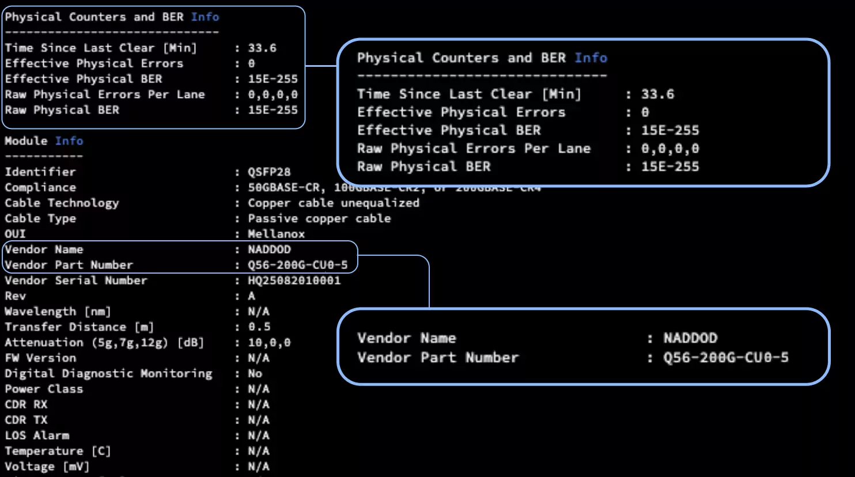
Task: Click enlarged NADDOD vendor name in lower callout
Action: click(690, 338)
